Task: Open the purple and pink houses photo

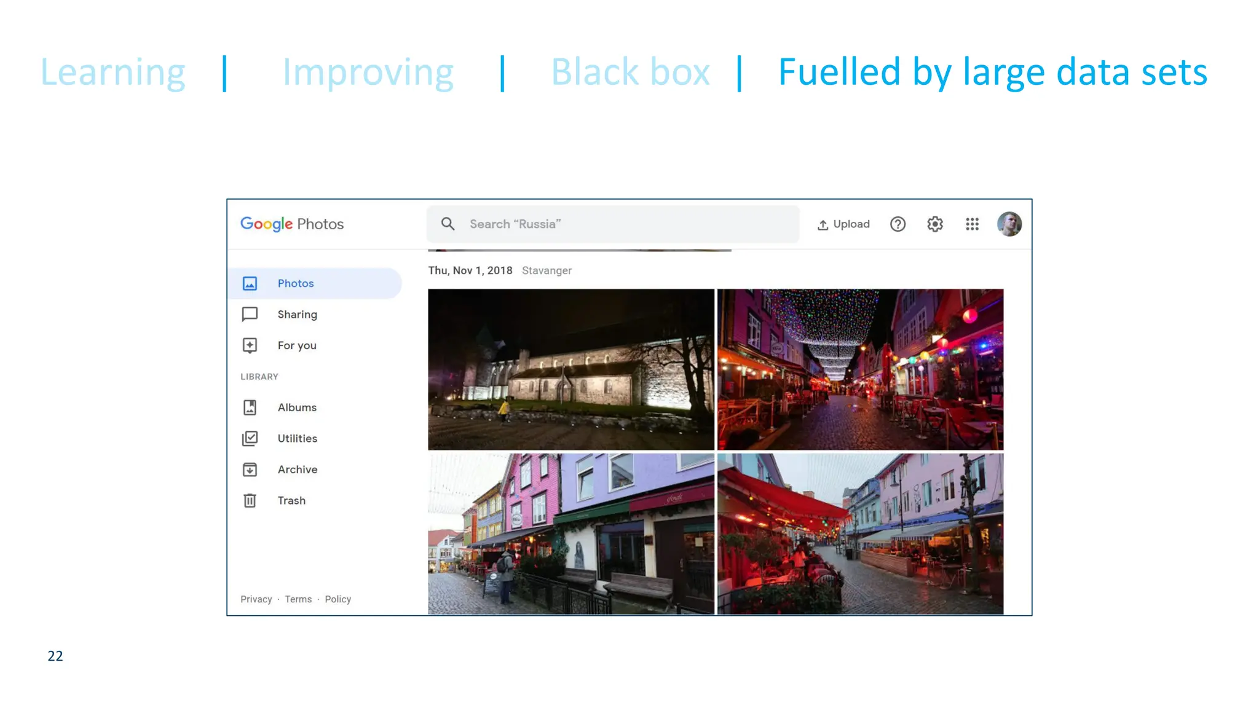Action: (x=571, y=534)
